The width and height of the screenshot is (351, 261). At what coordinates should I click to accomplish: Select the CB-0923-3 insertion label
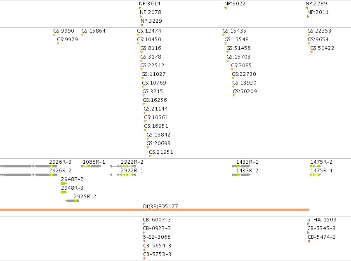click(x=157, y=228)
